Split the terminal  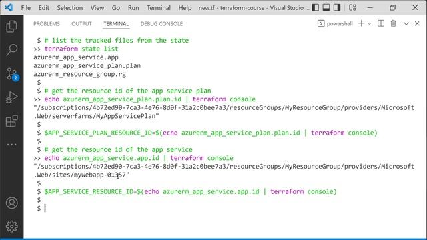pos(381,23)
